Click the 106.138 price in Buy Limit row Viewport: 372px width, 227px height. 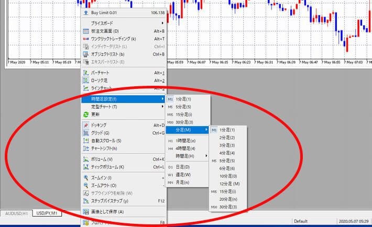158,13
